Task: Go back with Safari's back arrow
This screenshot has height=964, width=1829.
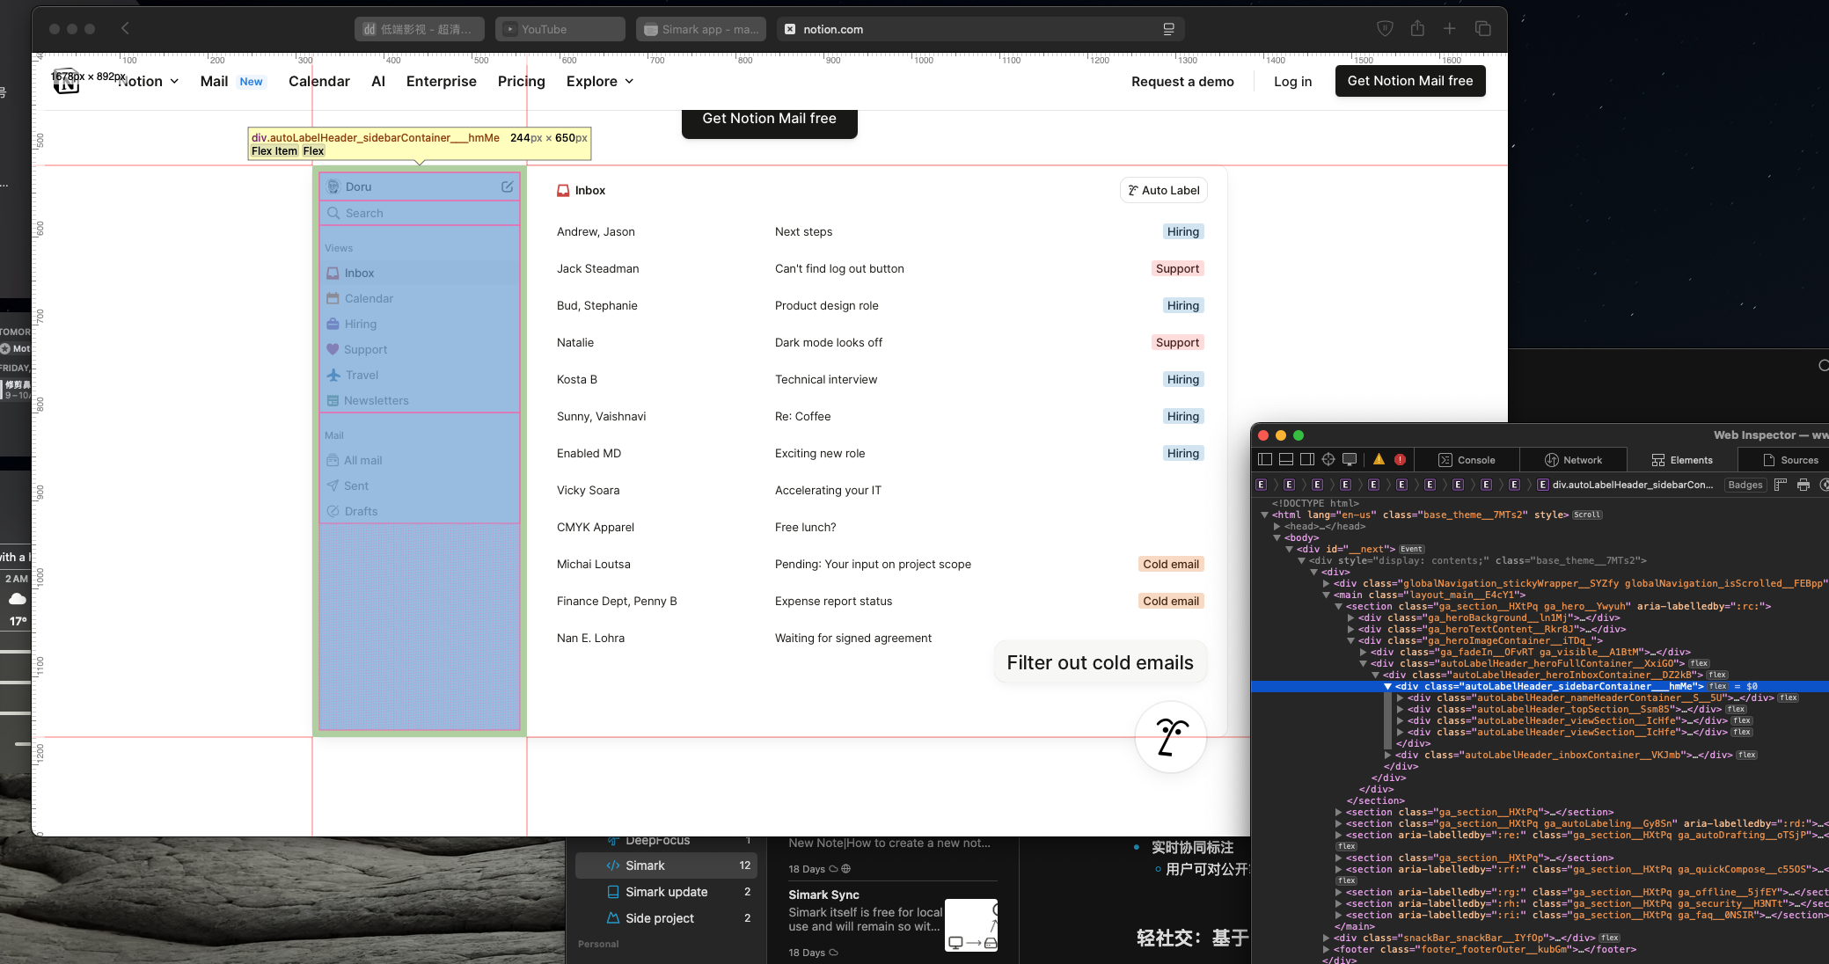Action: click(125, 28)
